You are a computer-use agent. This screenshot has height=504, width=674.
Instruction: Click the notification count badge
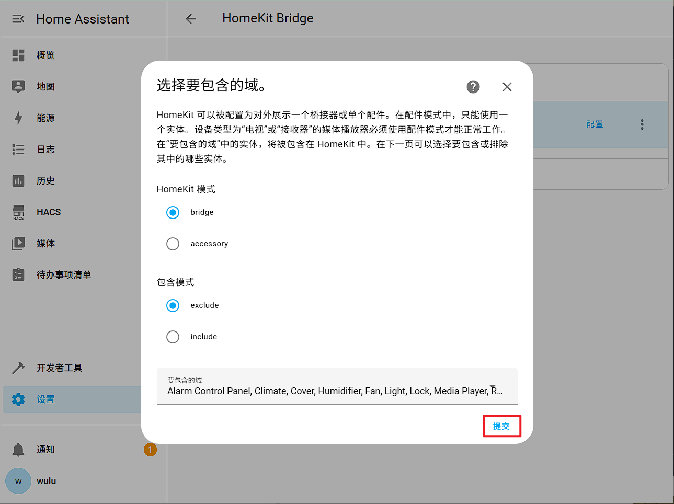coord(150,450)
